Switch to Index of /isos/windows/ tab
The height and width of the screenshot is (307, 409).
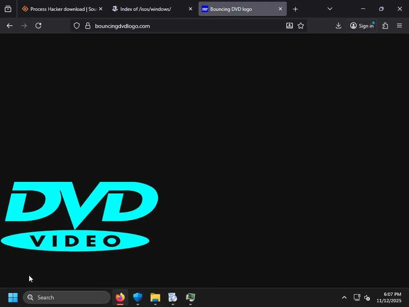(153, 9)
